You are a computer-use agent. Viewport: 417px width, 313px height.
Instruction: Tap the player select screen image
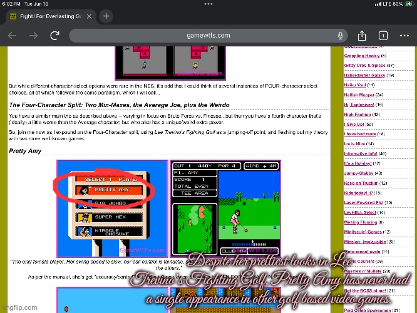(113, 208)
